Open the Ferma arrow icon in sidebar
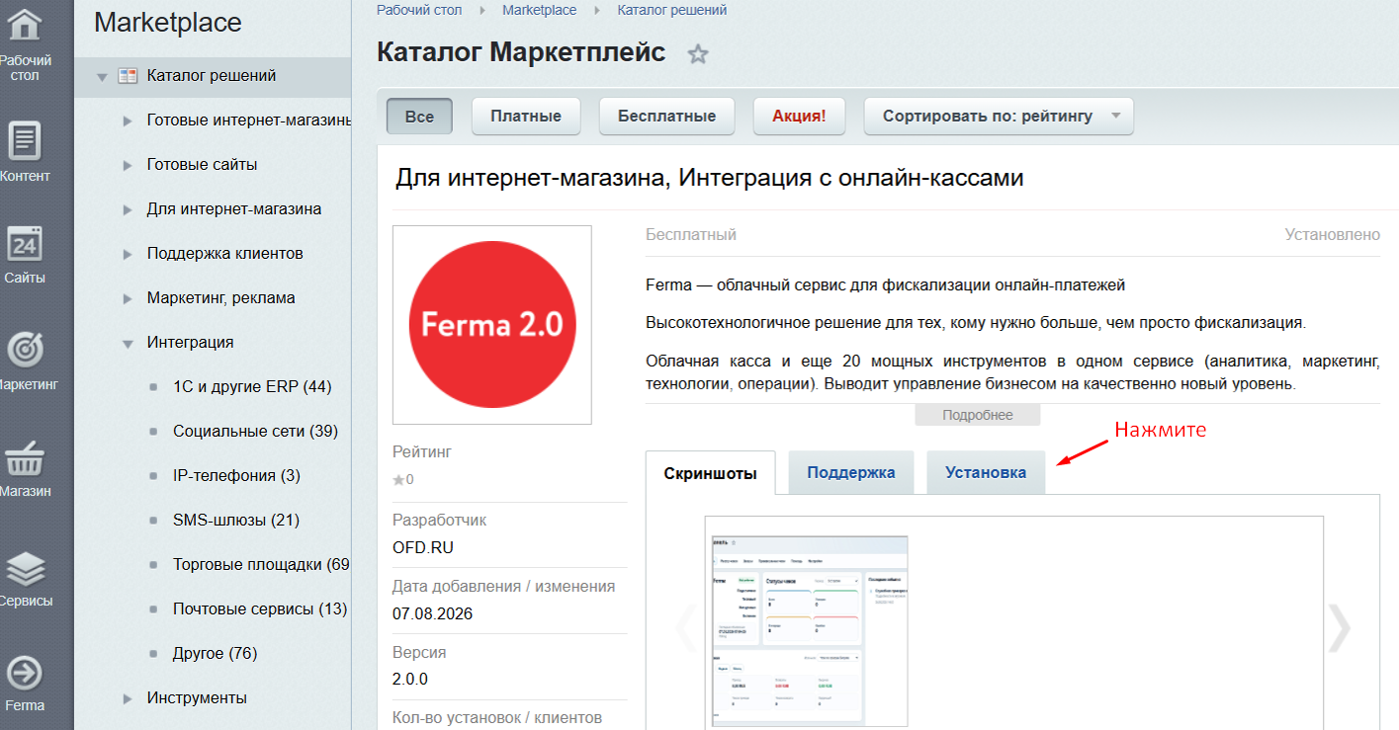1399x730 pixels. (x=25, y=673)
